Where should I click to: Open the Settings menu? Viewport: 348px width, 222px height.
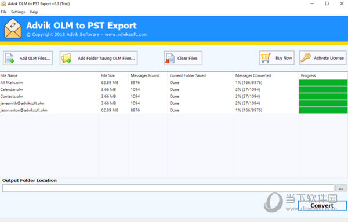(18, 12)
